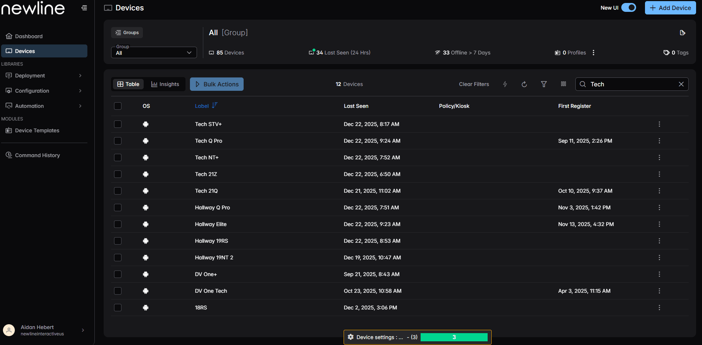Open the profiles three-dot menu
702x345 pixels.
coord(594,53)
